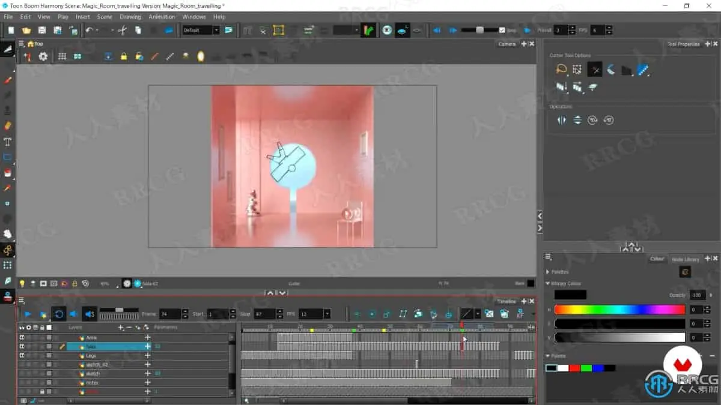Open the Drawing menu
The height and width of the screenshot is (405, 721).
click(130, 17)
